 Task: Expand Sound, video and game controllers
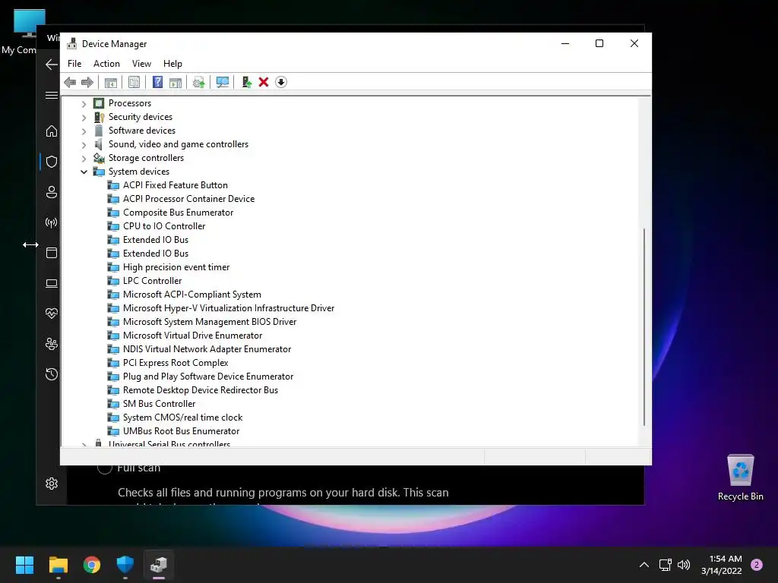pyautogui.click(x=84, y=145)
